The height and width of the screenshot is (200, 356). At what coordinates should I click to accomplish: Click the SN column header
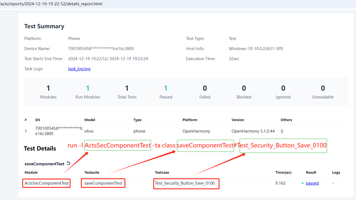(37, 120)
